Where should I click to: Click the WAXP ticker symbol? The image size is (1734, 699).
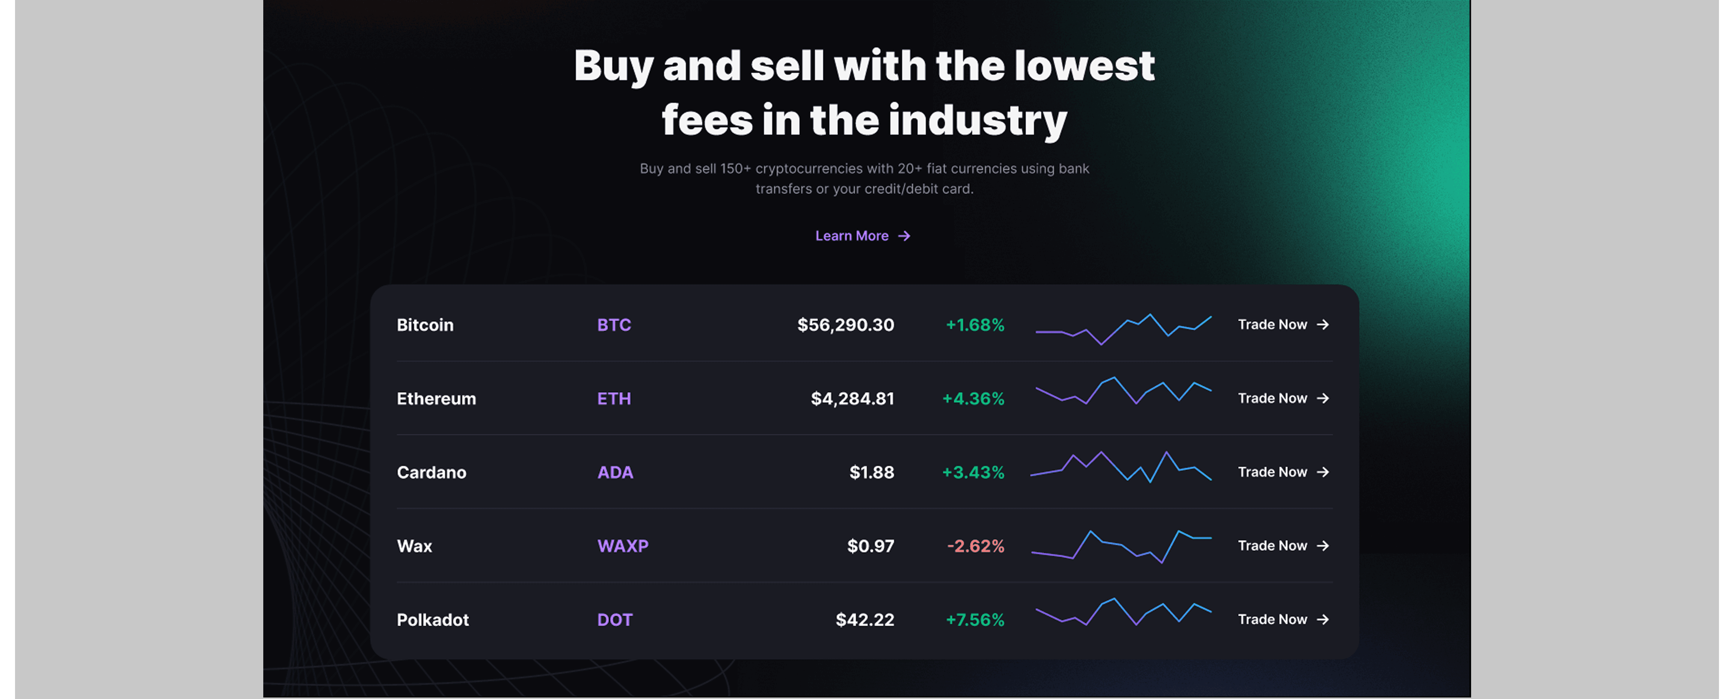[623, 546]
